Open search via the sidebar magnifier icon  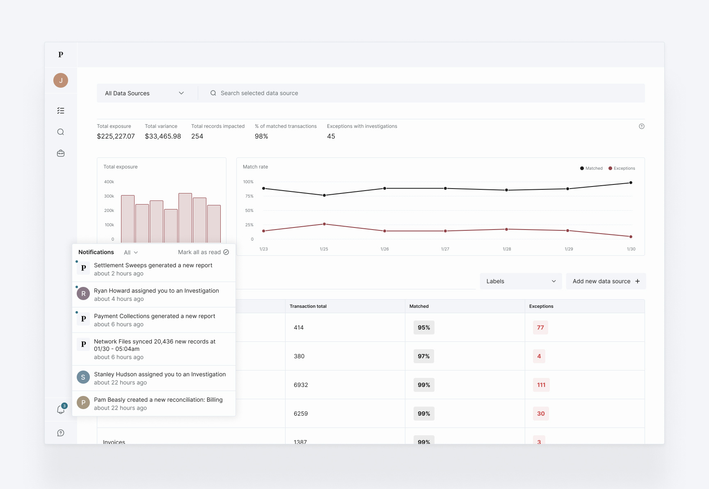tap(60, 132)
